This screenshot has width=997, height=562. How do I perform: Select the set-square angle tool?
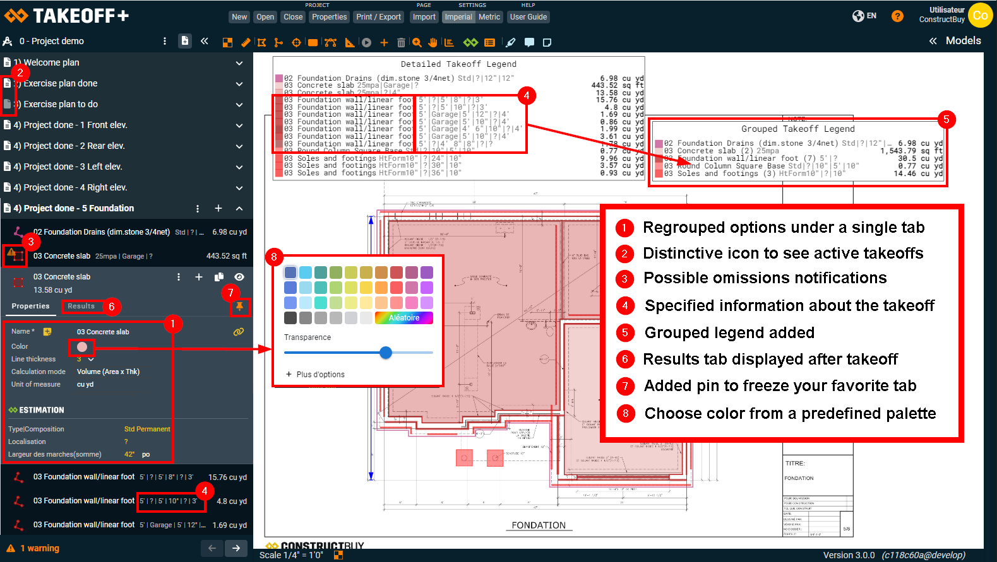pyautogui.click(x=350, y=42)
